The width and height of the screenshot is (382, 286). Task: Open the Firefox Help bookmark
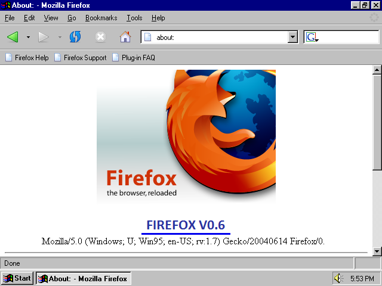(27, 58)
